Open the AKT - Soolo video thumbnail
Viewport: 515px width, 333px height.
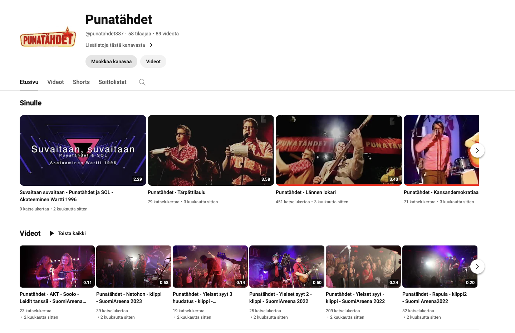pyautogui.click(x=57, y=267)
